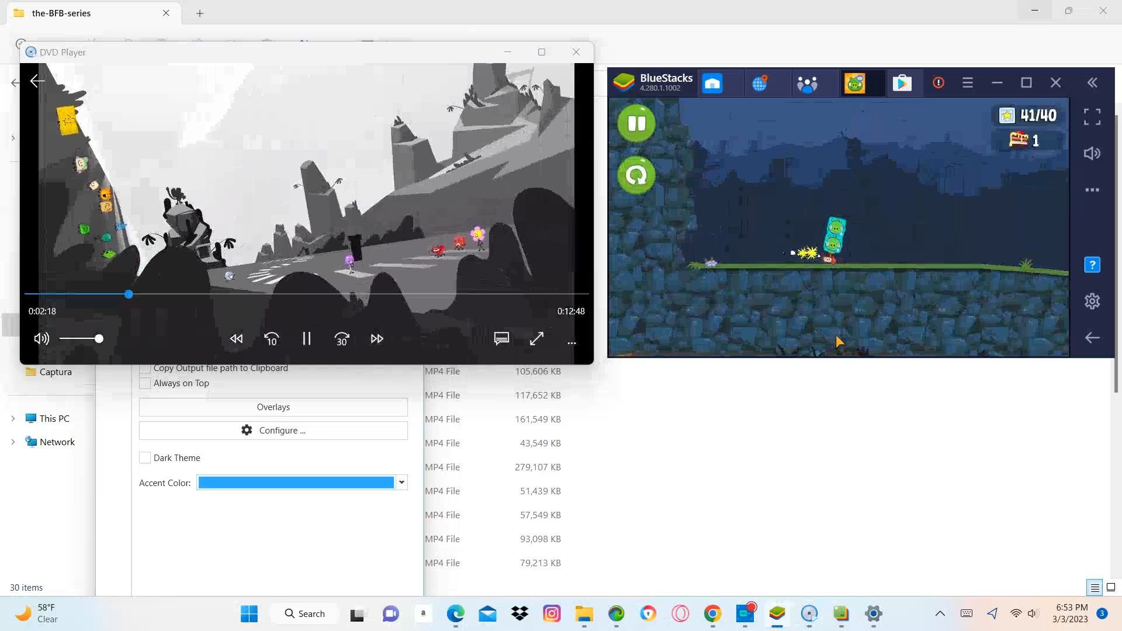The image size is (1122, 631).
Task: Pause the Bad Piggies game
Action: (636, 123)
